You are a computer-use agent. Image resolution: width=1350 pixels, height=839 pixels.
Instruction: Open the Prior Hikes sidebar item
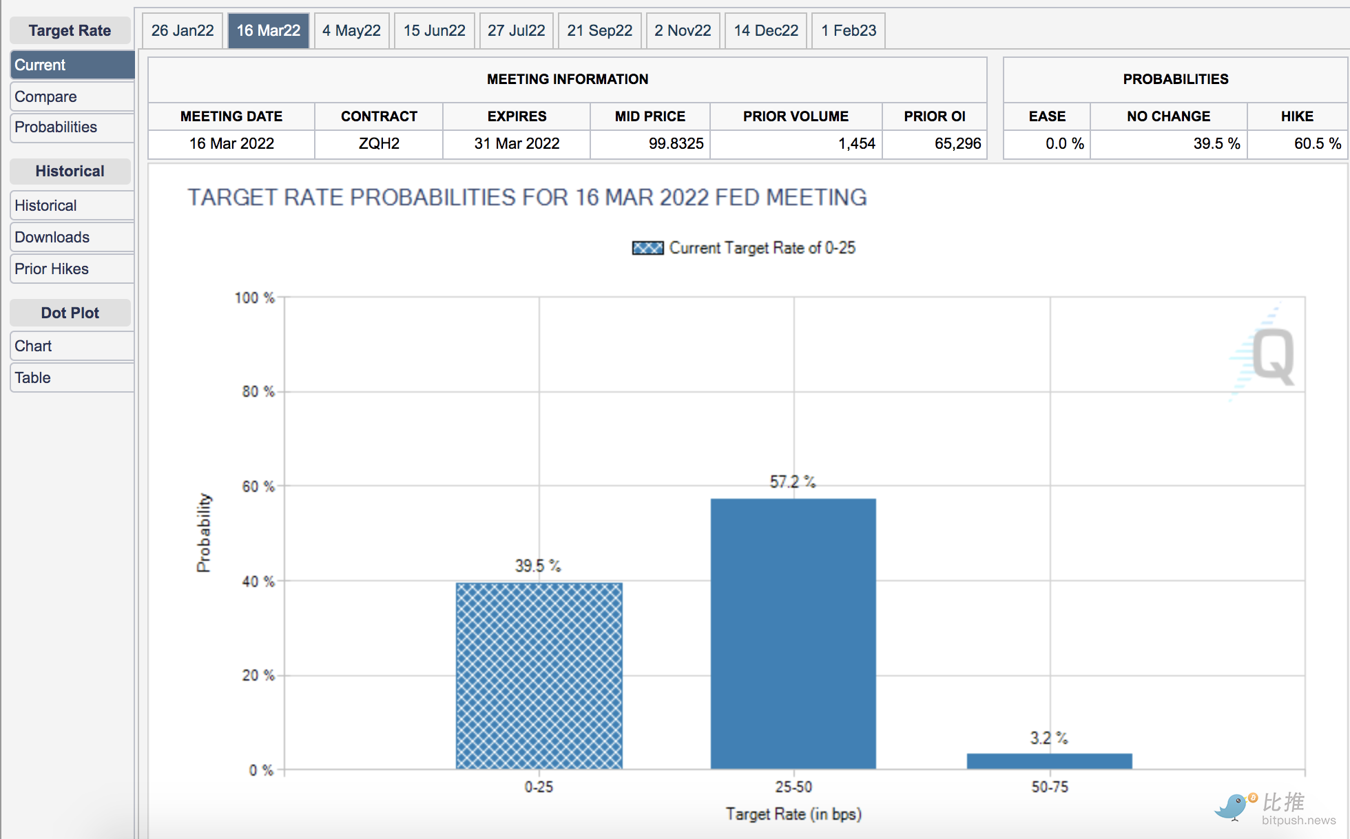point(72,269)
